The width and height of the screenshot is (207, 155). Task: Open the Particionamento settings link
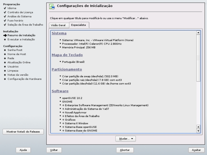click(67, 69)
